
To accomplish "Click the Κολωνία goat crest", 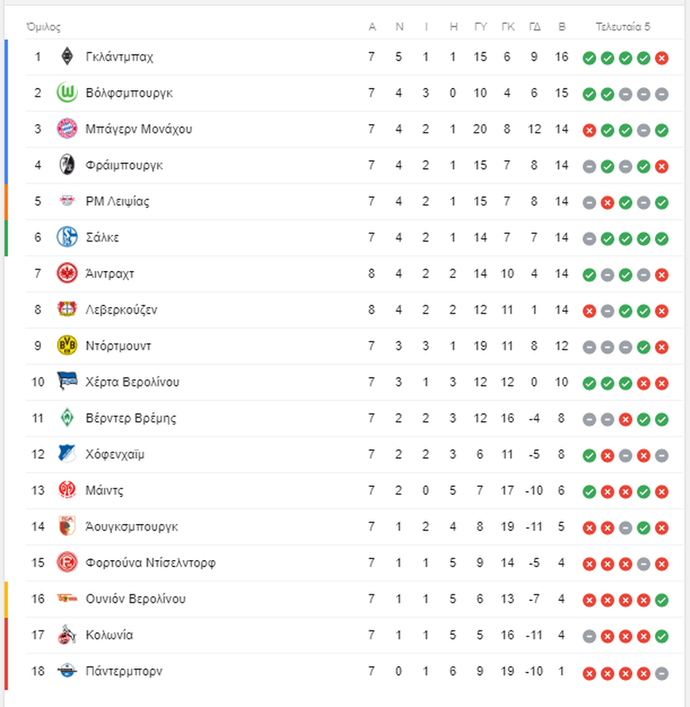I will coord(67,635).
